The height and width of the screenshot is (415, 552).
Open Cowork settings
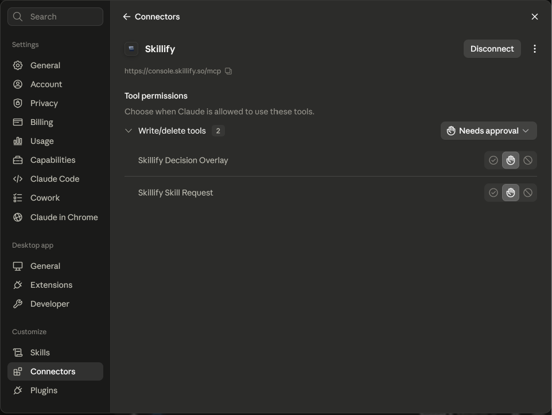point(55,198)
